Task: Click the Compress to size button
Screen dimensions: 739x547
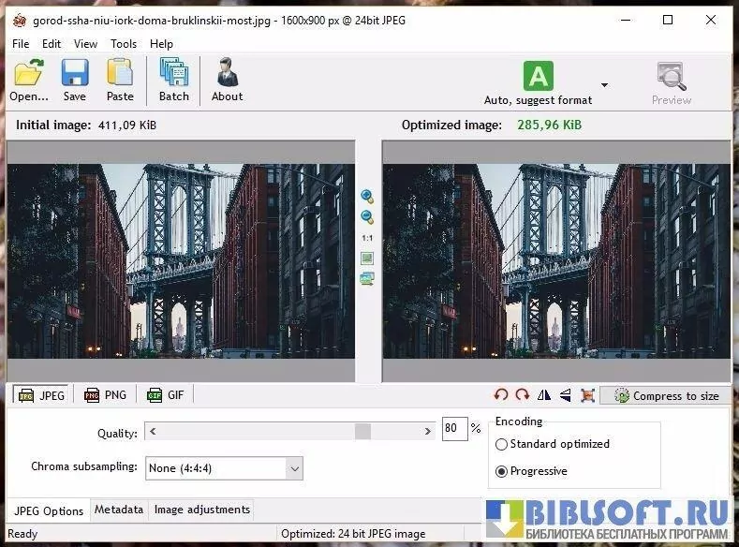Action: coord(666,395)
